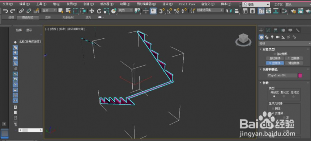Open the 楼梯 geometry type dropdown
This screenshot has width=311, height=141.
[285, 43]
